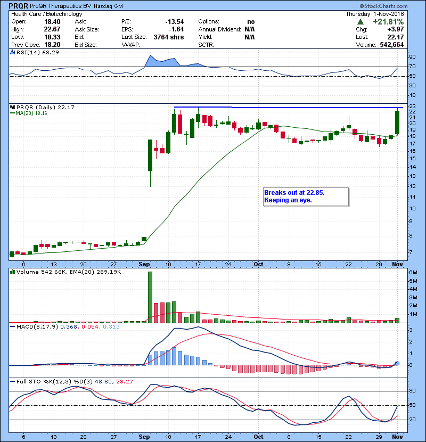
Task: Click the RSI(14) indicator icon
Action: 12,52
